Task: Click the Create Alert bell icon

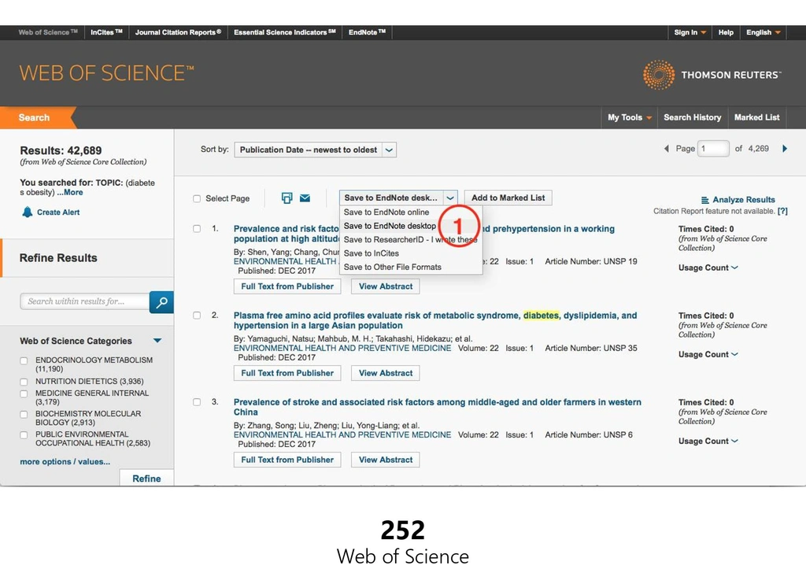Action: coord(28,212)
